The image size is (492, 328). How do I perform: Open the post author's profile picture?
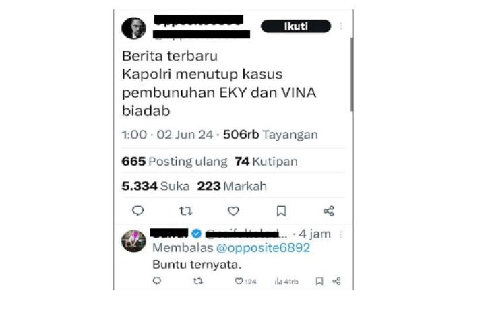[x=133, y=28]
